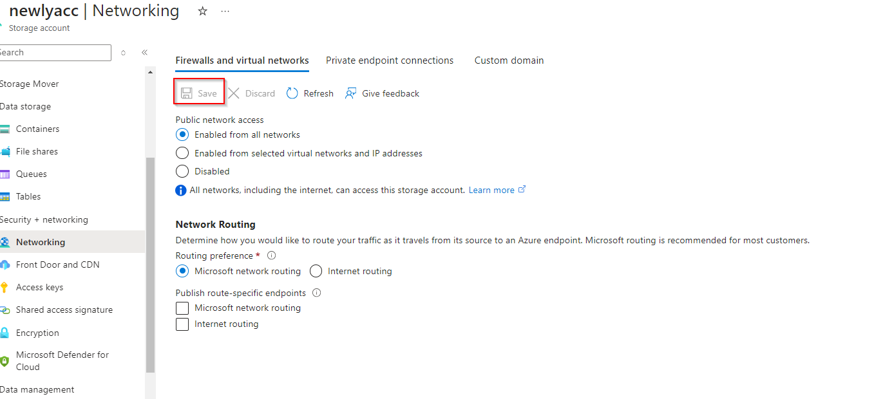The height and width of the screenshot is (399, 883).
Task: Open File shares in the sidebar
Action: click(x=37, y=151)
